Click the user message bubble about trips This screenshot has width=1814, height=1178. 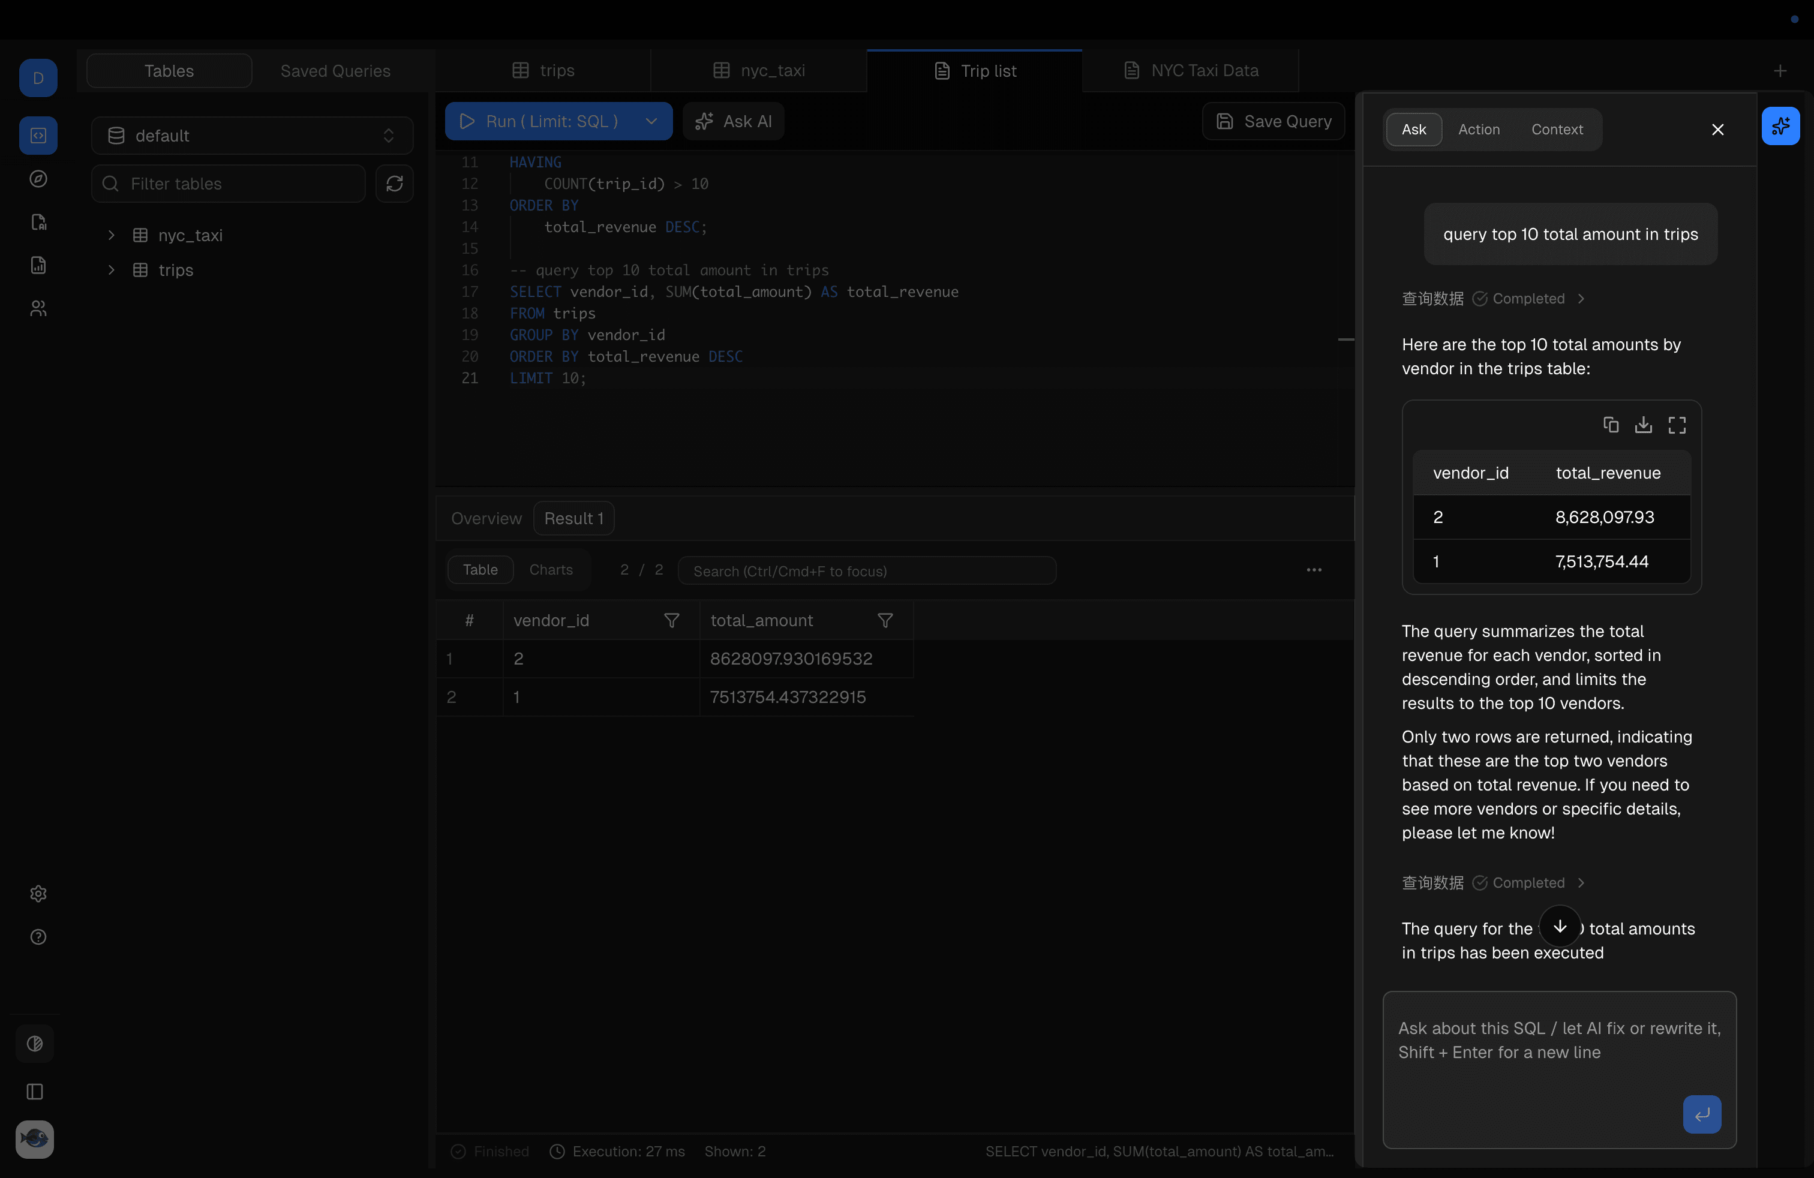pyautogui.click(x=1570, y=234)
